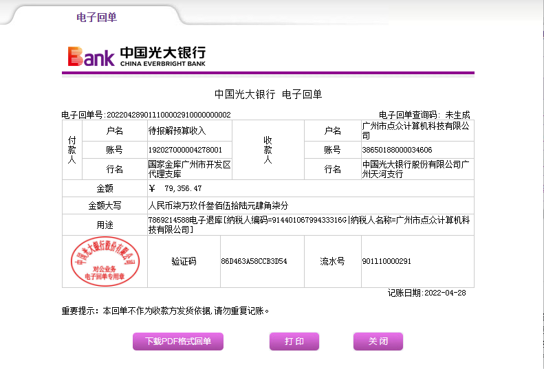Click amount in words 人民币柒万玖仟叁佰伍拾陆元肆角柒分
The width and height of the screenshot is (544, 369).
click(x=218, y=205)
